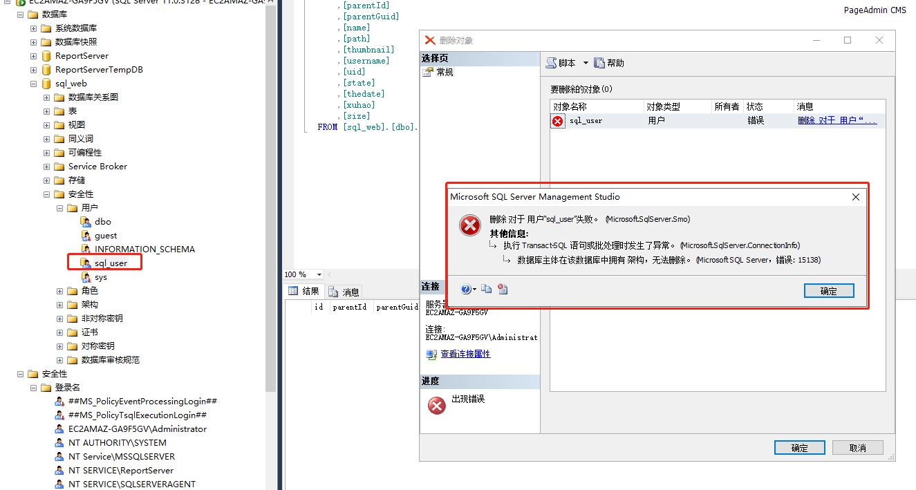Screen dimensions: 916x490
Task: Expand the 架构 schemas folder
Action: tap(59, 305)
